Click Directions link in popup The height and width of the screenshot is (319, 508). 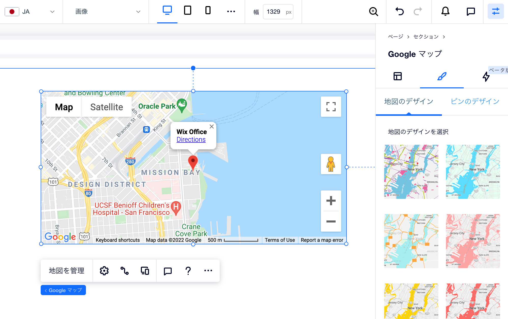[191, 139]
